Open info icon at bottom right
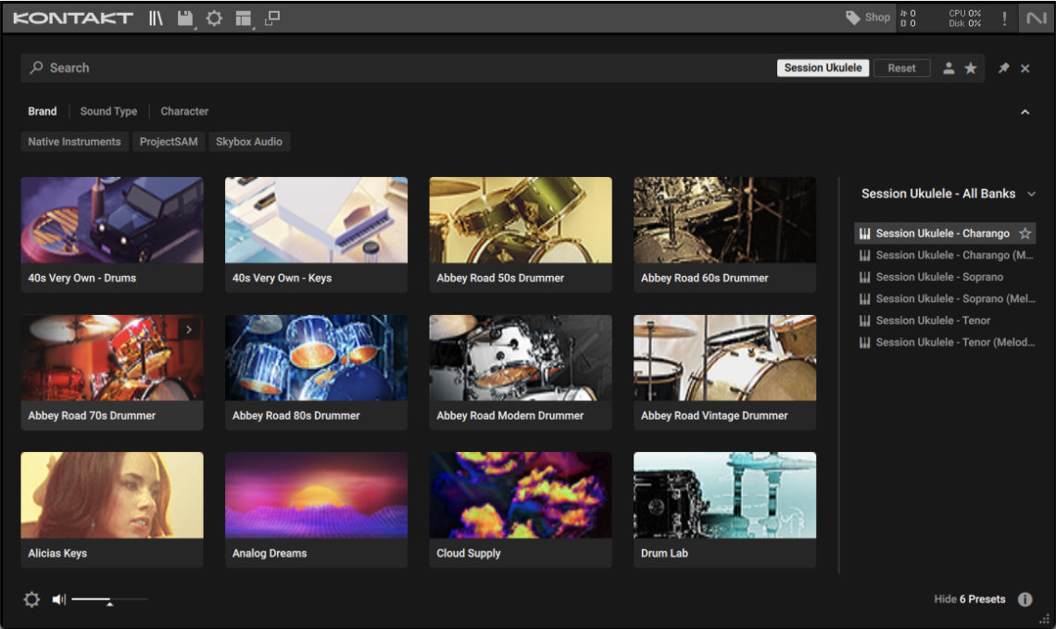The image size is (1056, 629). tap(1025, 599)
